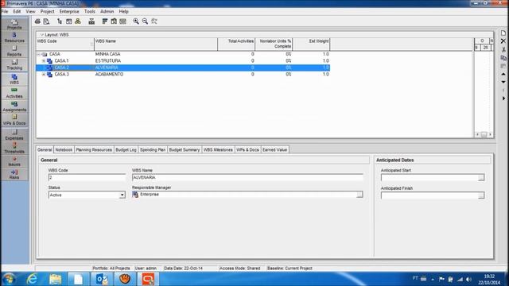Open the Project menu
This screenshot has height=286, width=509.
click(48, 11)
